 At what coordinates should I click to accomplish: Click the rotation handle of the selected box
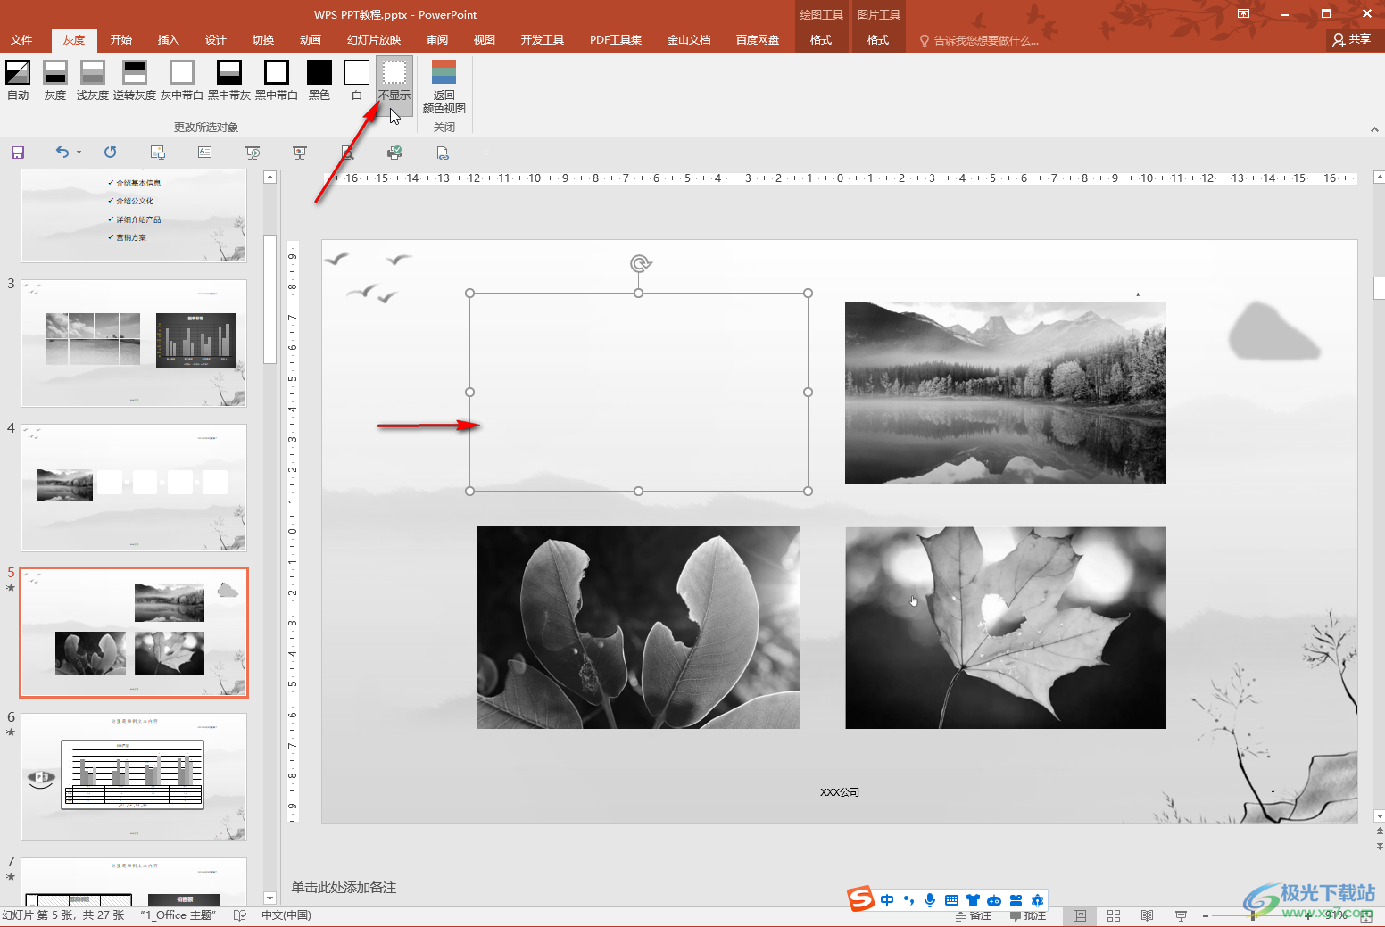[639, 263]
